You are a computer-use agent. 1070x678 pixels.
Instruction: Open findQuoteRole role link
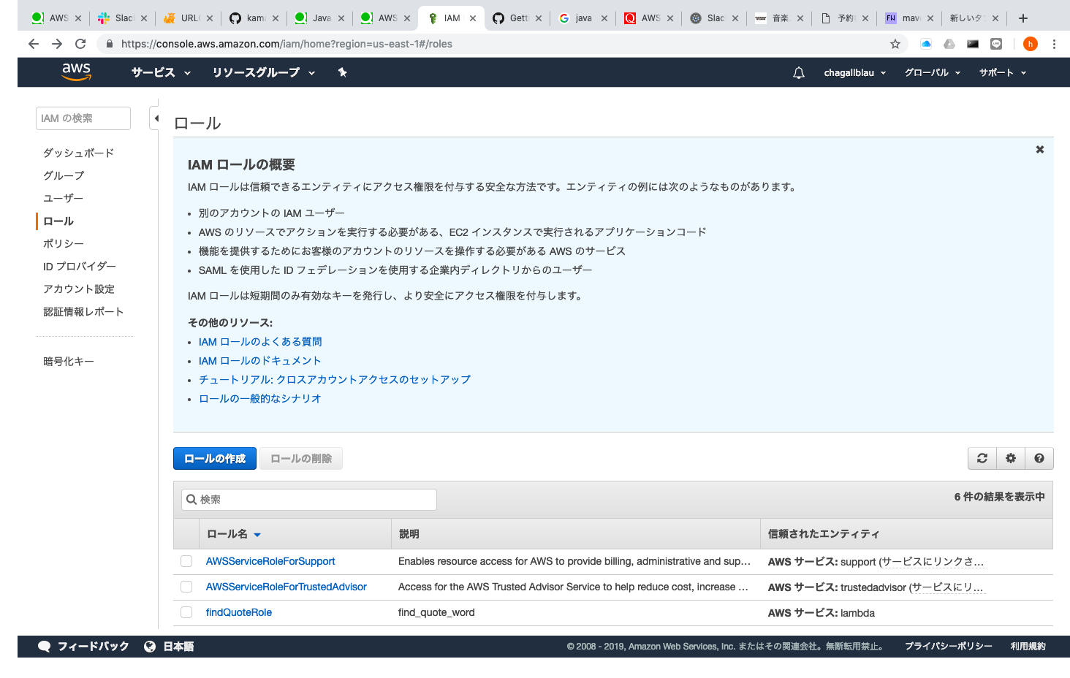point(239,612)
